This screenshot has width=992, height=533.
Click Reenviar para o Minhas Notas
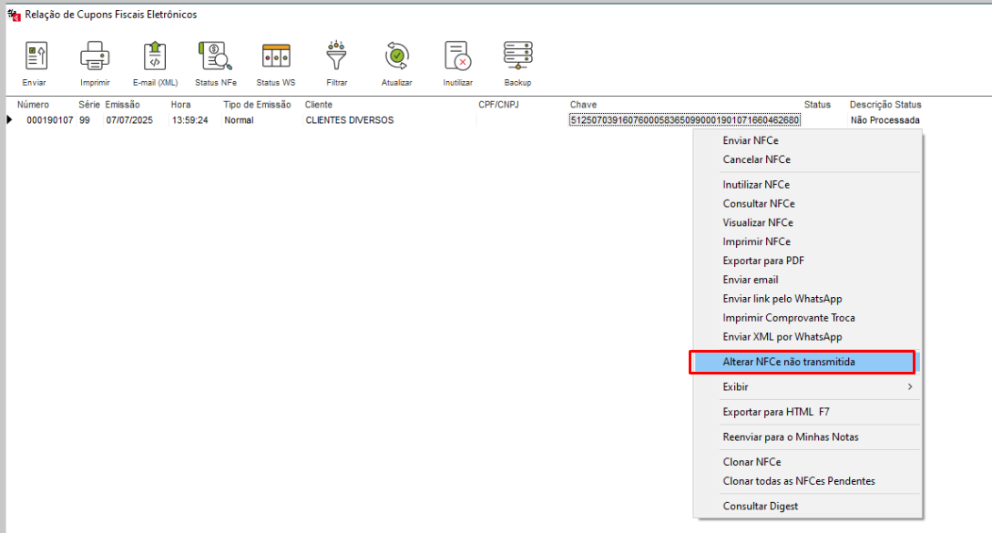tap(790, 437)
